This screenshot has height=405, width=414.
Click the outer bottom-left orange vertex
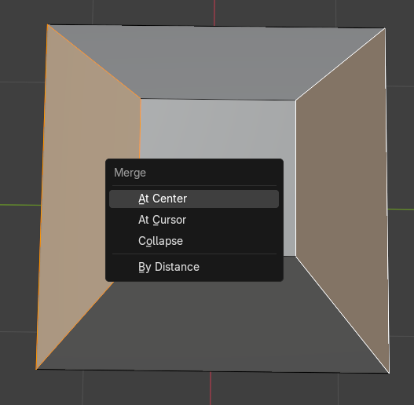click(x=36, y=369)
